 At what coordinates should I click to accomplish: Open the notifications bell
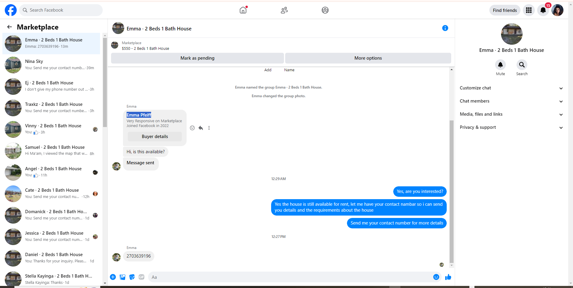543,10
